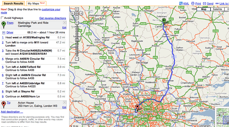The width and height of the screenshot is (229, 127).
Task: Open the KML link
Action: 186,4
